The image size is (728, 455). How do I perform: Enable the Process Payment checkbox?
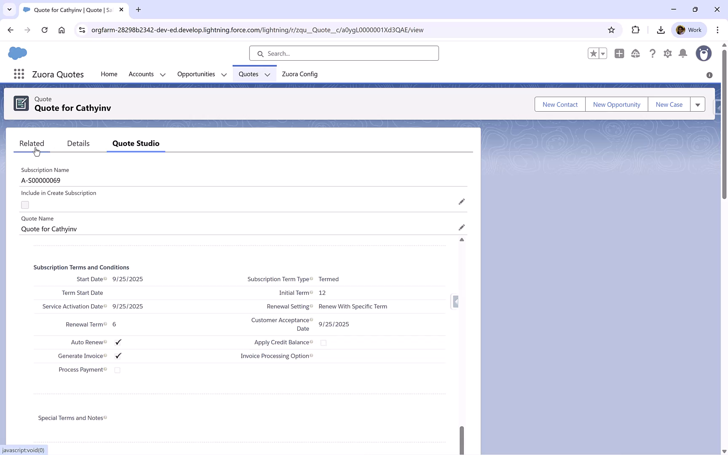point(117,370)
